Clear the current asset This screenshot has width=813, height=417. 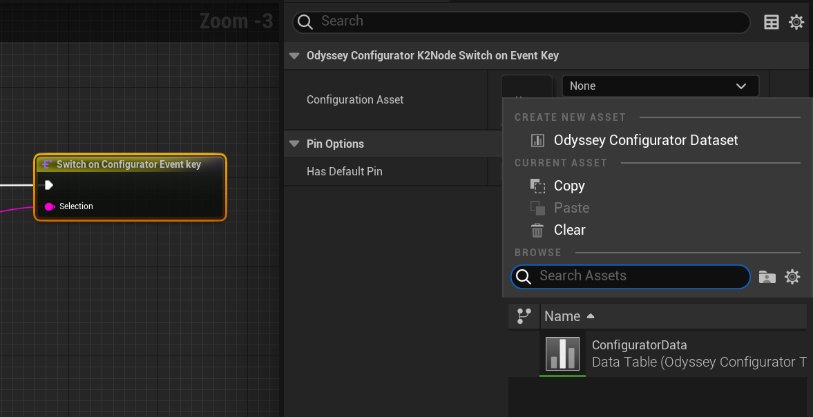(568, 230)
